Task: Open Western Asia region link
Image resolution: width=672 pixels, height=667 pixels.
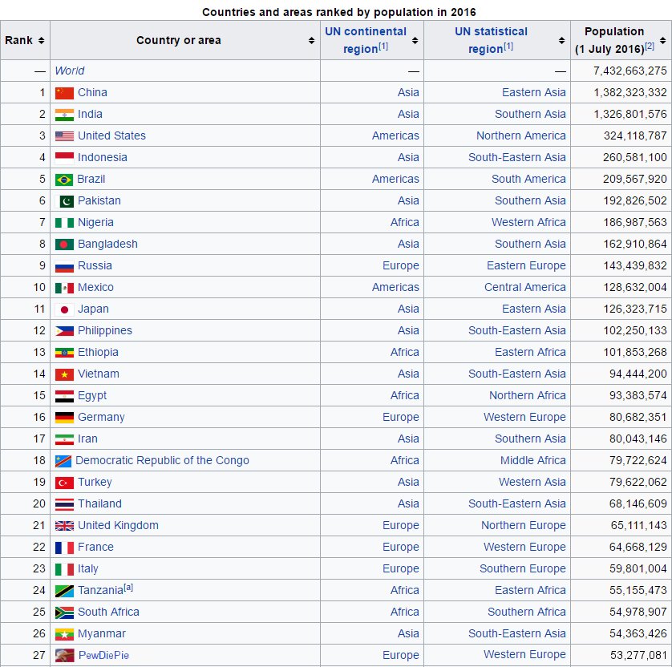Action: click(x=532, y=482)
